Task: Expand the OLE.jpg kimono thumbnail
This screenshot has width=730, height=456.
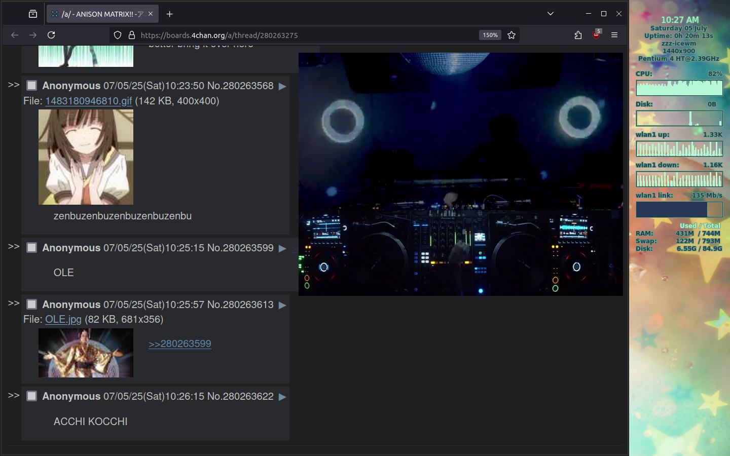Action: pyautogui.click(x=86, y=353)
